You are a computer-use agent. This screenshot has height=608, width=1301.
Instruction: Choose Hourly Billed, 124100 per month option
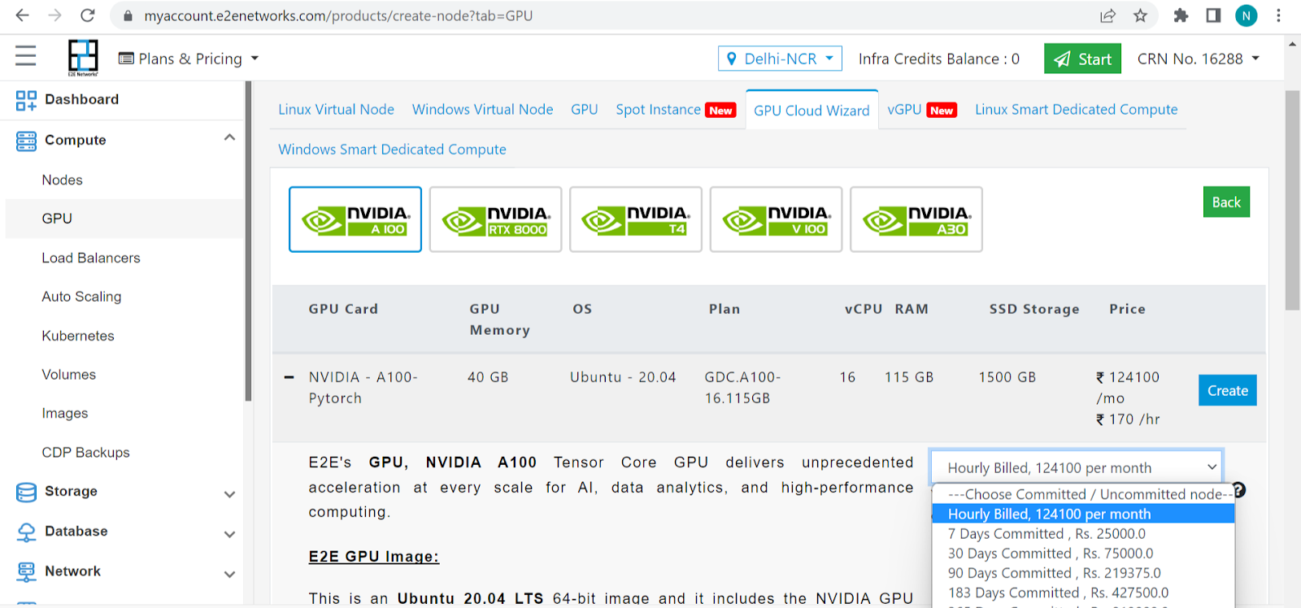click(1083, 514)
